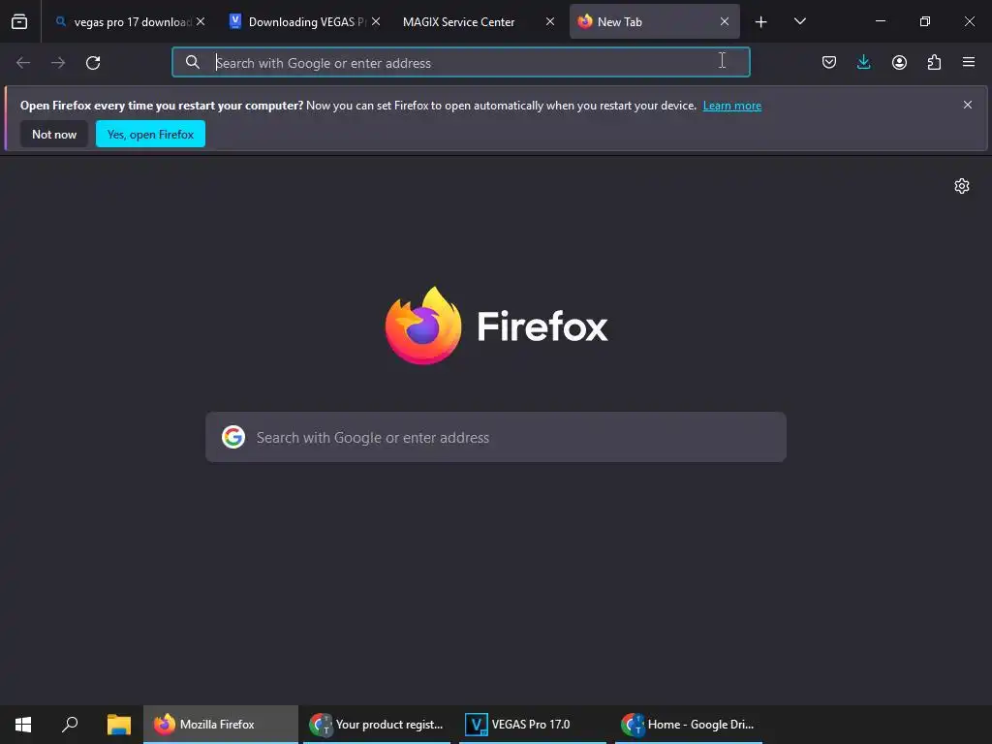992x744 pixels.
Task: Expand the list all tabs chevron
Action: pos(799,21)
